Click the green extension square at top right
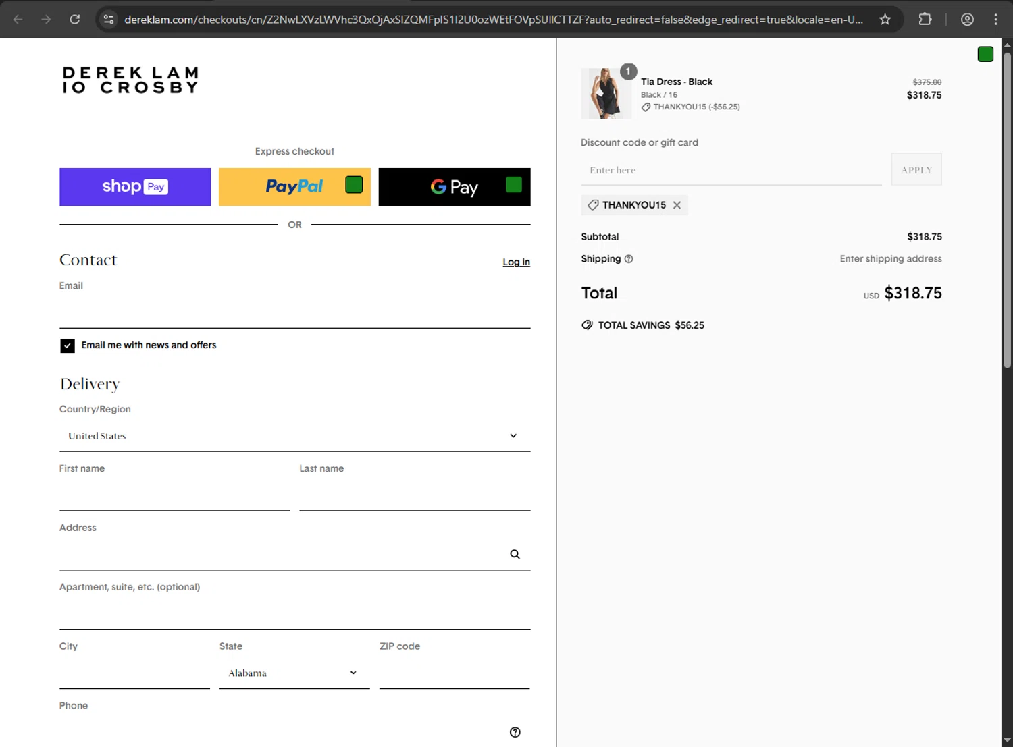This screenshot has width=1013, height=747. coord(985,54)
